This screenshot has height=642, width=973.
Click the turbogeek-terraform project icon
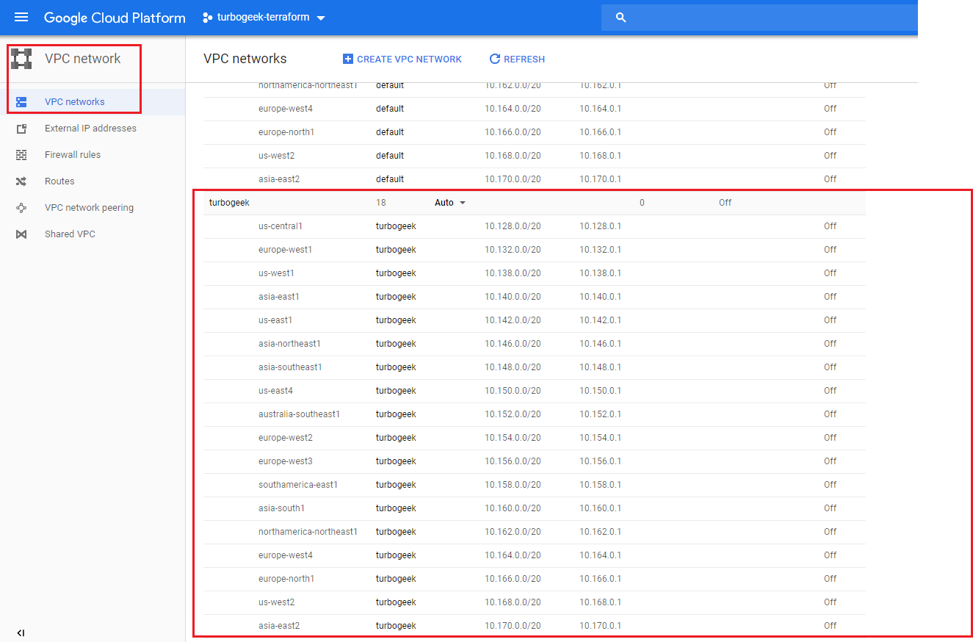[207, 18]
